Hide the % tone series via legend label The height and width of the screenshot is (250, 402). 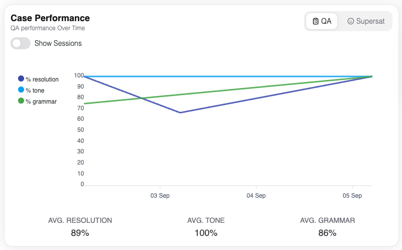tap(35, 91)
